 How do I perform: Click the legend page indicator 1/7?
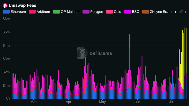180,12
